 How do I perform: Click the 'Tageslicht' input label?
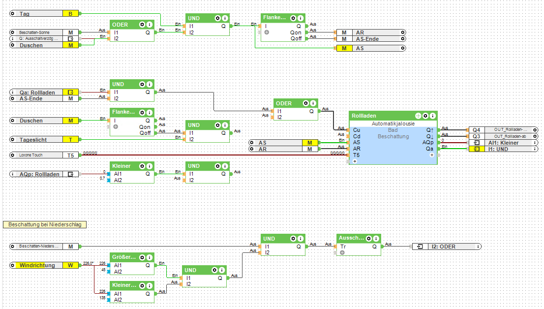coord(33,140)
